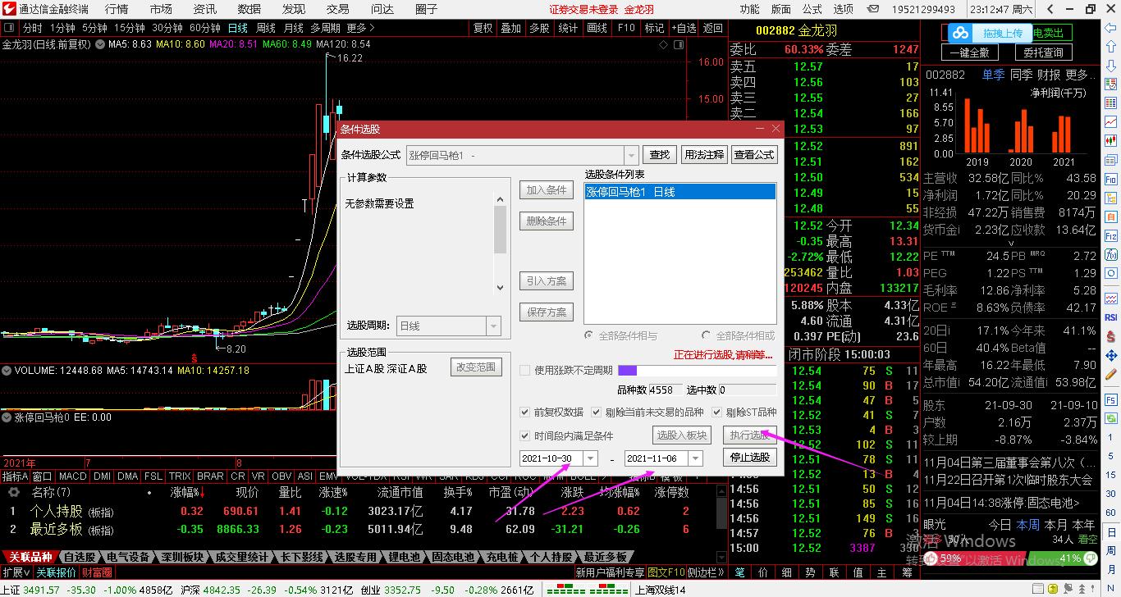Click the candlestick chart icon on right sidebar
The image size is (1121, 597).
pos(1110,142)
